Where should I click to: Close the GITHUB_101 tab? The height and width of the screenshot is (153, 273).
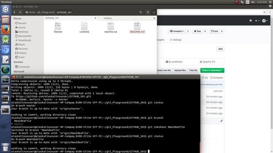pos(96,18)
